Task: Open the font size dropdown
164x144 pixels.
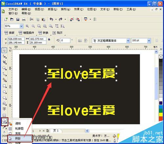Action: click(149, 41)
